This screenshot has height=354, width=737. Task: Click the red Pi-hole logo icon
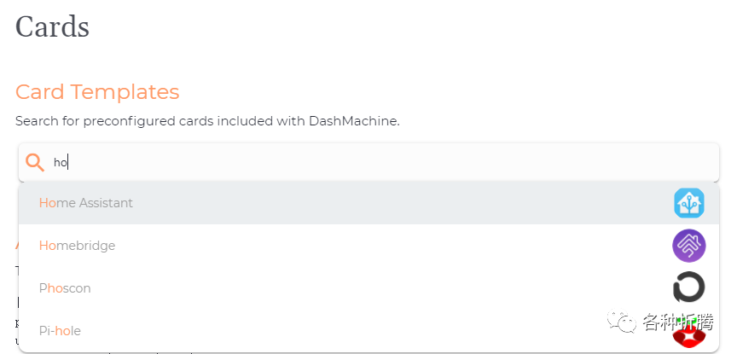(x=689, y=335)
